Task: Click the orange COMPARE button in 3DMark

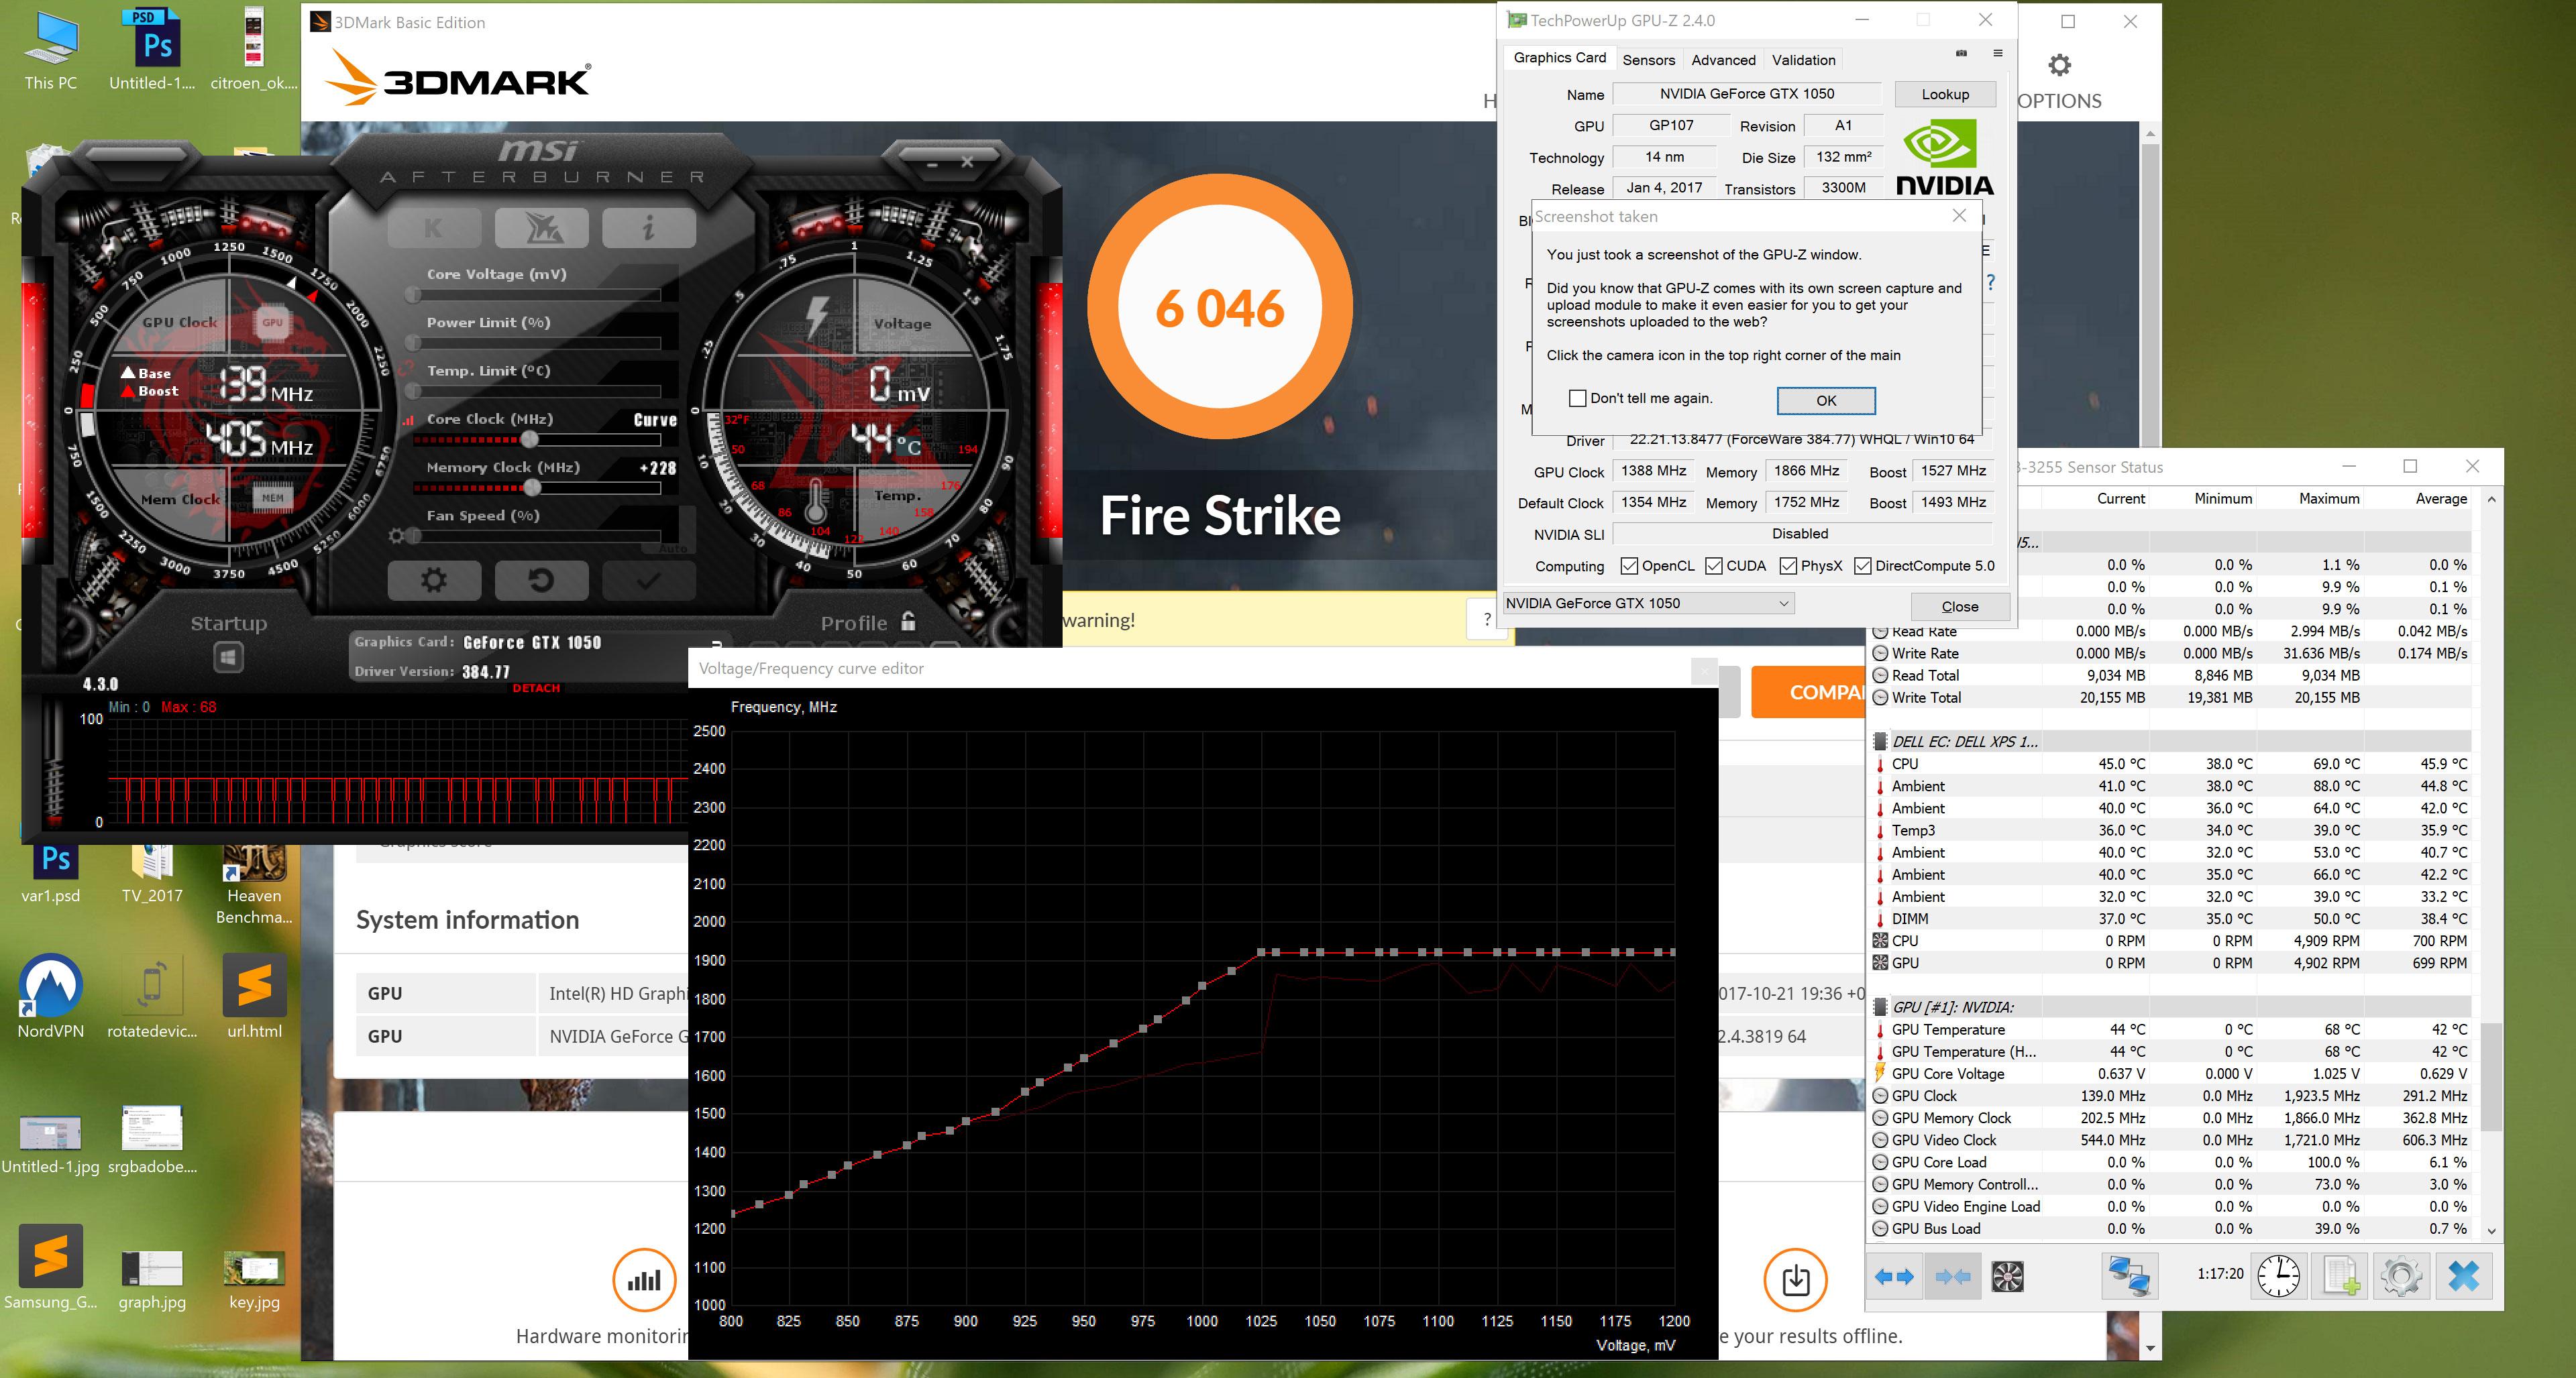Action: coord(1808,693)
